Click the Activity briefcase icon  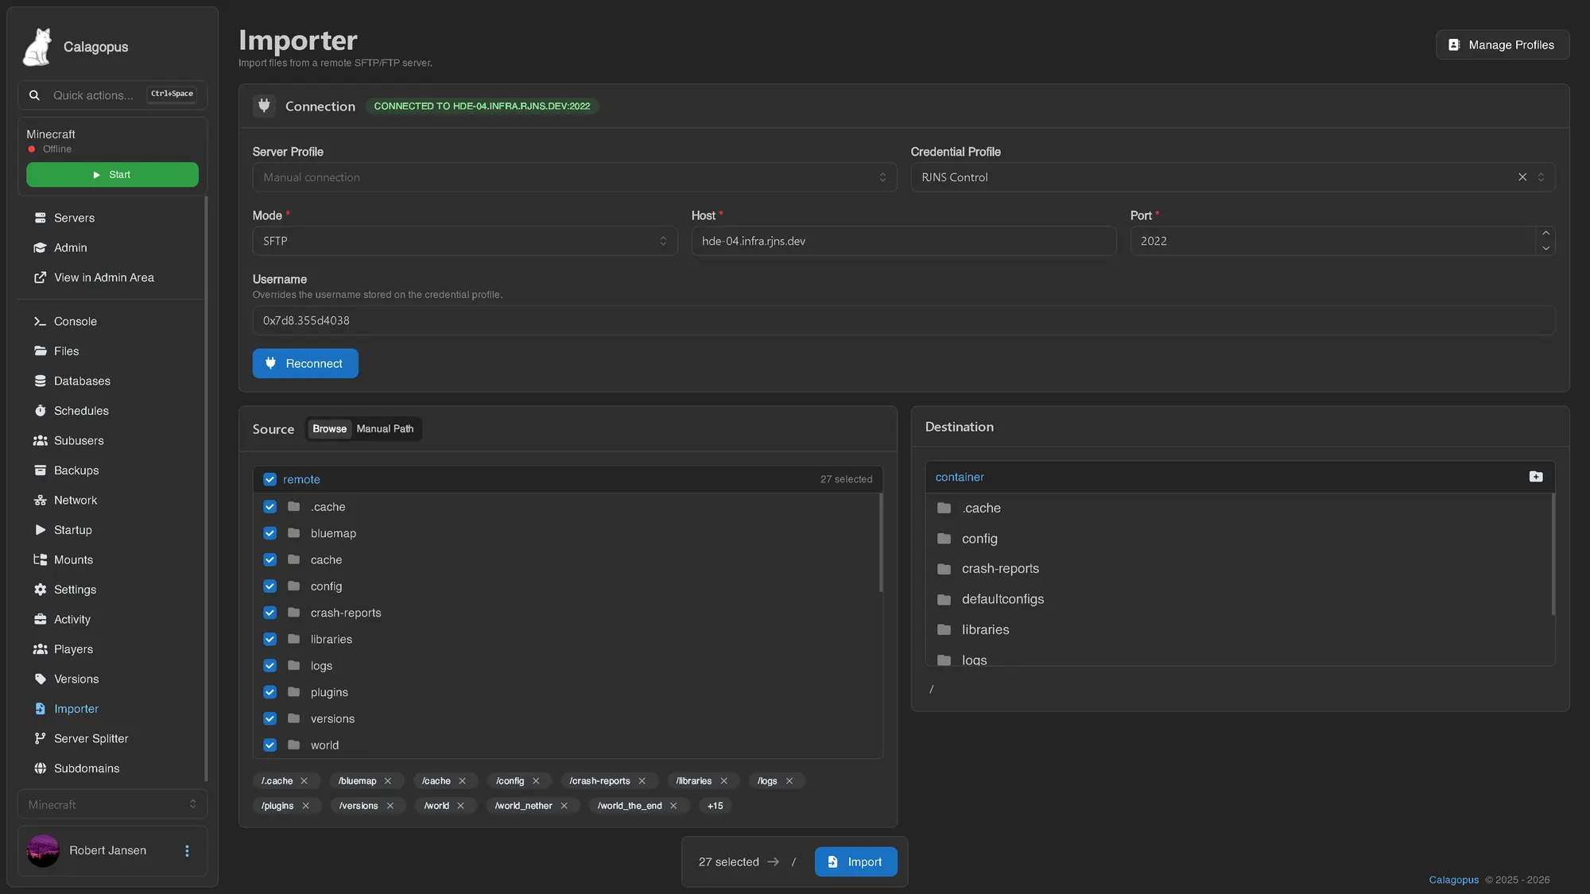pos(40,619)
